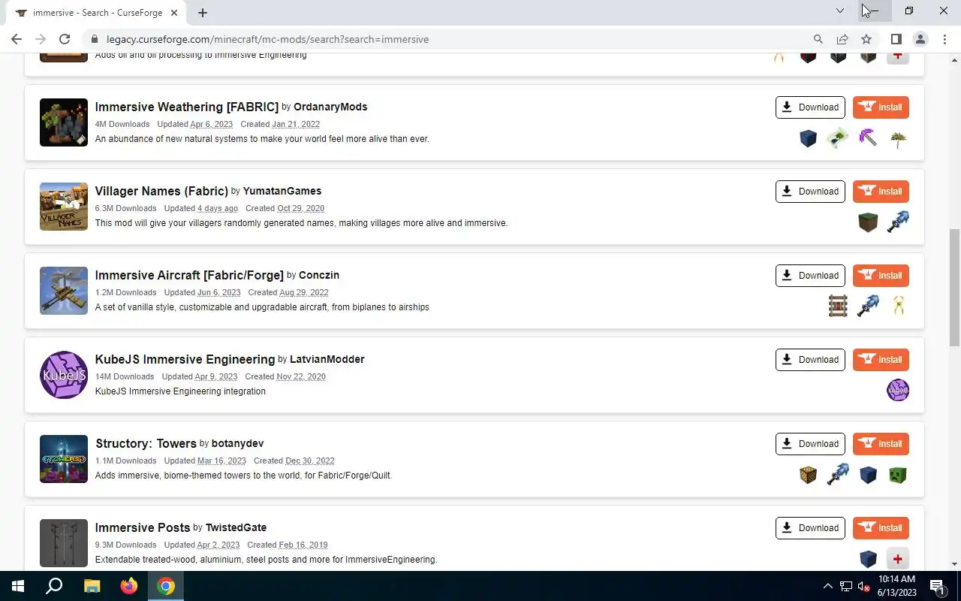Install Immersive Posts

(881, 528)
